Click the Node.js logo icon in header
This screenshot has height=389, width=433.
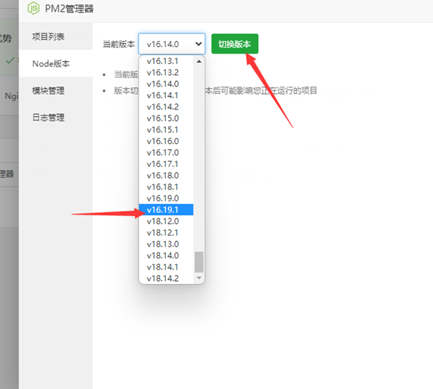pyautogui.click(x=33, y=8)
